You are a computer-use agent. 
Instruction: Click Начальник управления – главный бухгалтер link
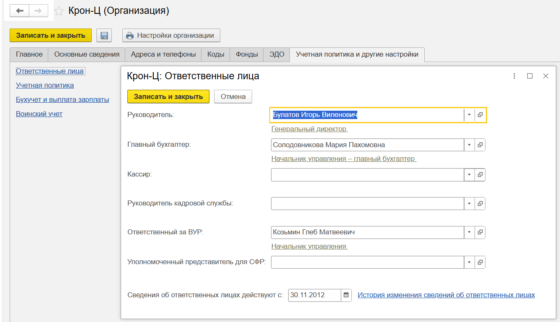point(344,159)
